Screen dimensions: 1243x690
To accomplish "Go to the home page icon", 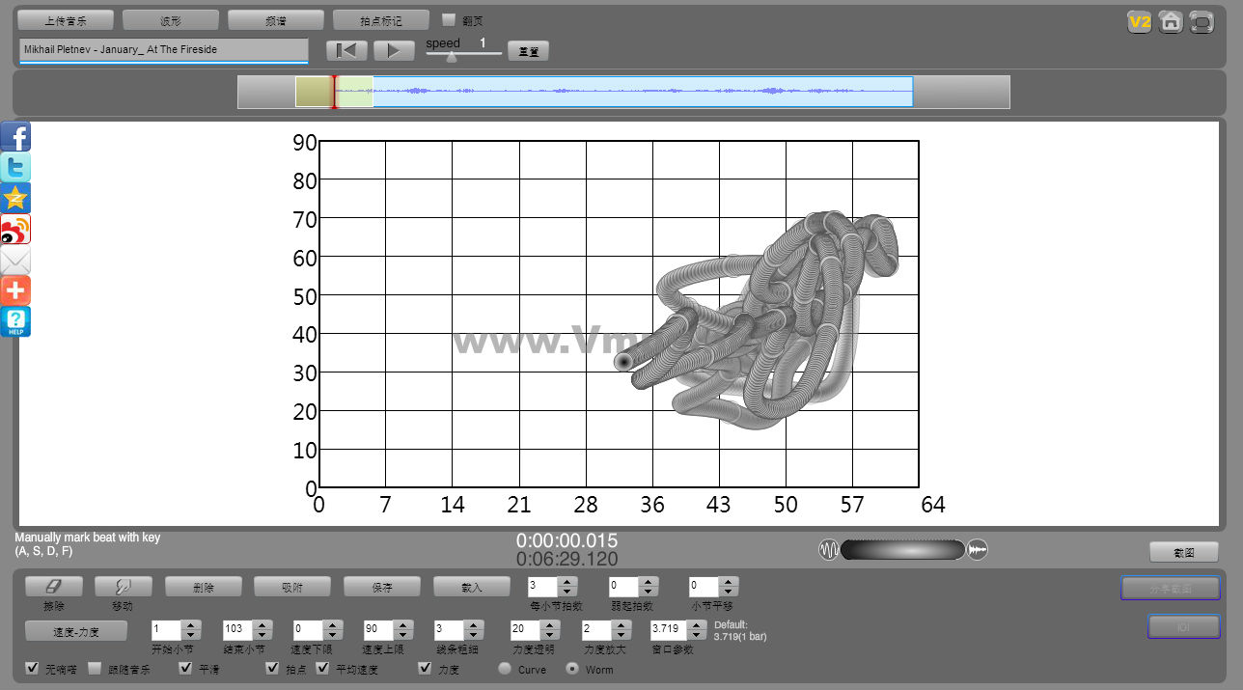I will pos(1171,21).
